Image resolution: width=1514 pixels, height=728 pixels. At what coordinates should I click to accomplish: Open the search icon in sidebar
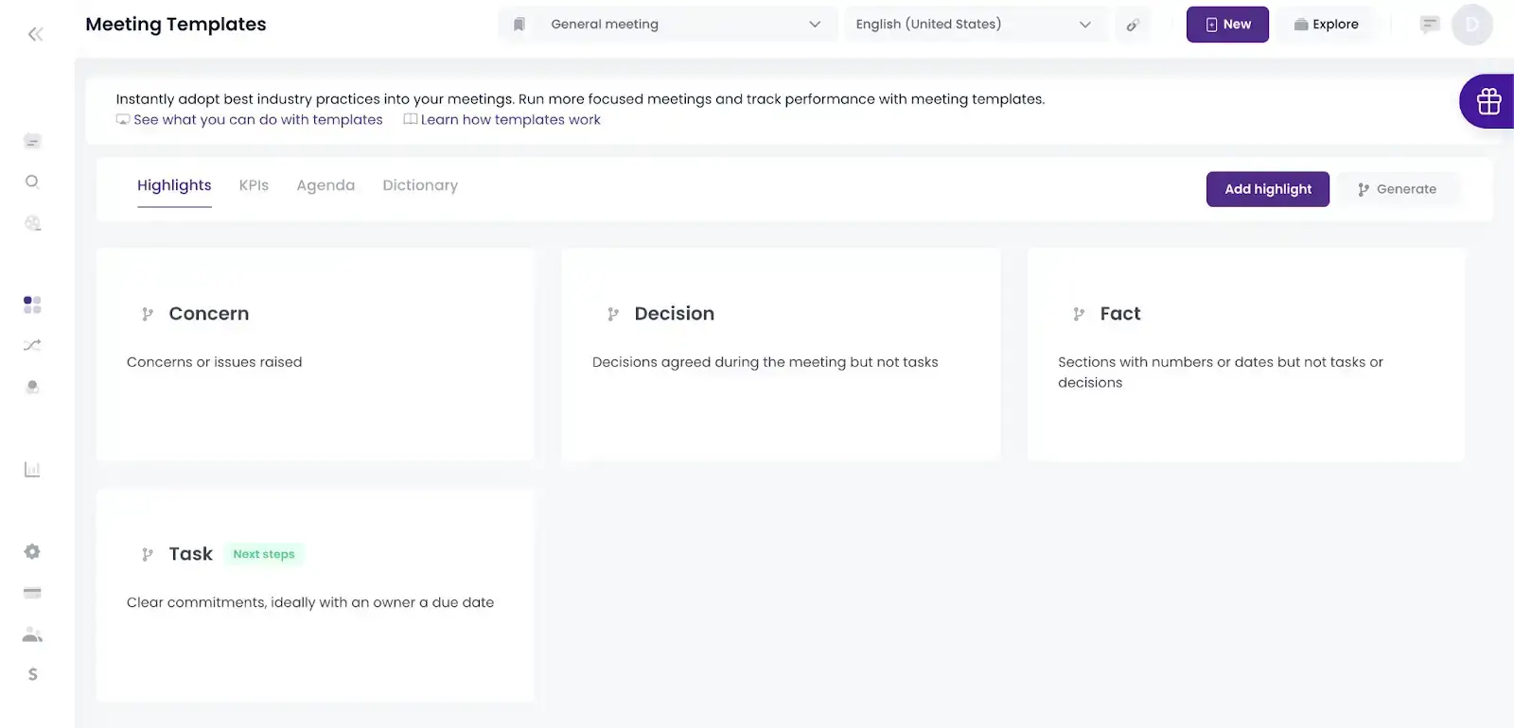(32, 182)
